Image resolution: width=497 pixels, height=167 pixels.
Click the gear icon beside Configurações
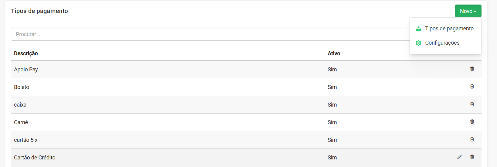click(418, 43)
